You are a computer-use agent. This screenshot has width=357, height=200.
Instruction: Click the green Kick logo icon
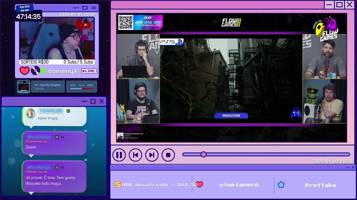43,71
